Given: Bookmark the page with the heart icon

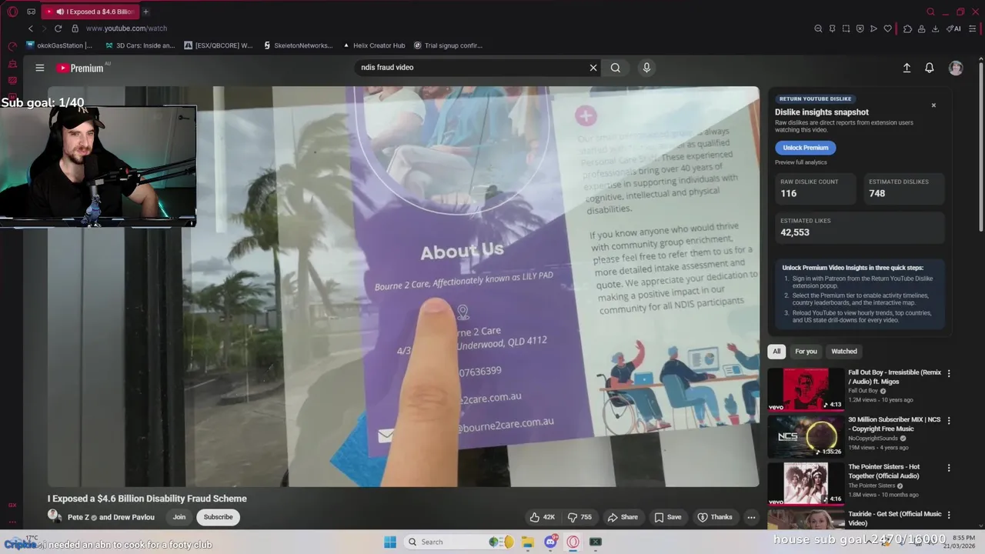Looking at the screenshot, I should pos(887,28).
